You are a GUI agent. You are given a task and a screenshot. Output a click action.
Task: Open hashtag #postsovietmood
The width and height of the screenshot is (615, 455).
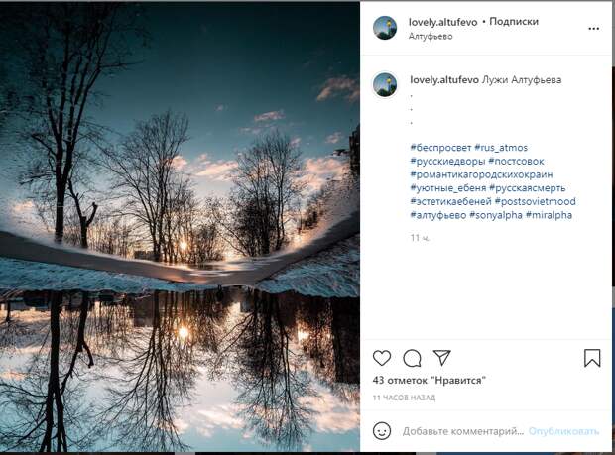pyautogui.click(x=536, y=201)
